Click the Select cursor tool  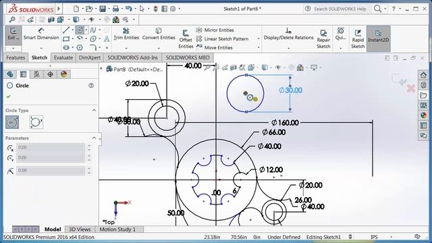[142, 9]
